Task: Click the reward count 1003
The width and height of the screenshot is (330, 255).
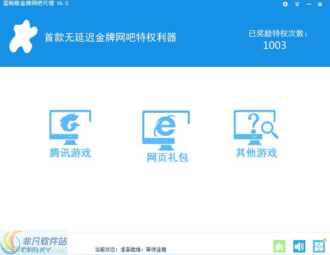Action: point(275,45)
